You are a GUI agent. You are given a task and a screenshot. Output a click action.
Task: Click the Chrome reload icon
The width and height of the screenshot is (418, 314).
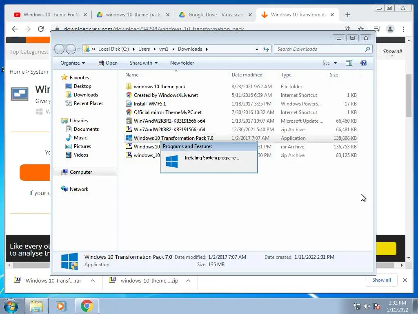[x=41, y=29]
